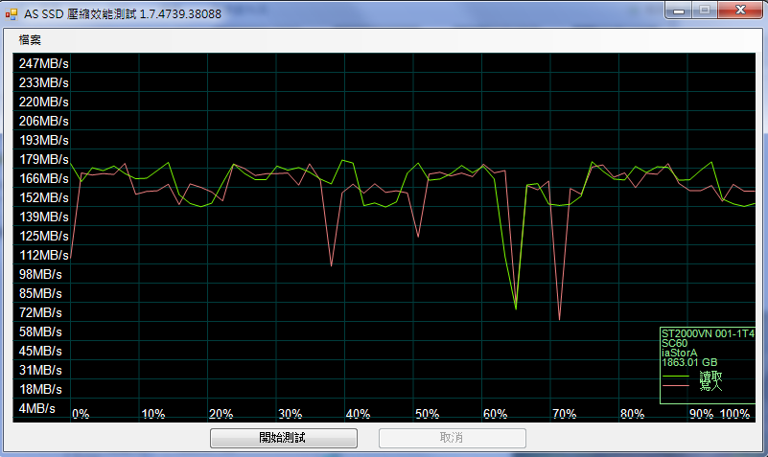Open the 檔案 menu
This screenshot has height=457, width=768.
click(30, 39)
